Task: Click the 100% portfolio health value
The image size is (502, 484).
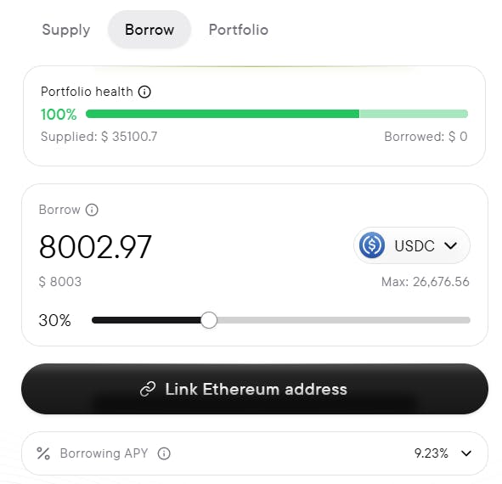Action: (x=59, y=115)
